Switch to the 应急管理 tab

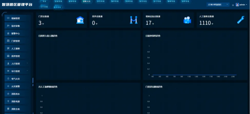[101, 1]
